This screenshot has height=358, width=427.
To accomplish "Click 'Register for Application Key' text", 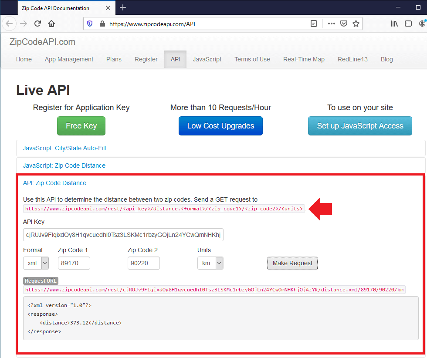I will pos(81,108).
